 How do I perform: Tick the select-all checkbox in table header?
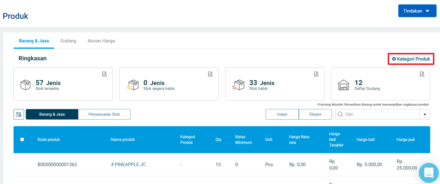click(22, 139)
